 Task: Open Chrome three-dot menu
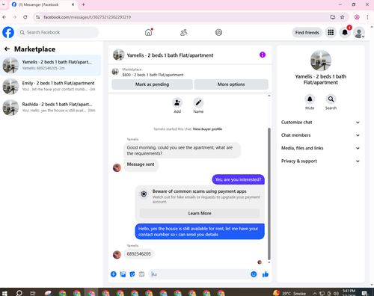367,17
